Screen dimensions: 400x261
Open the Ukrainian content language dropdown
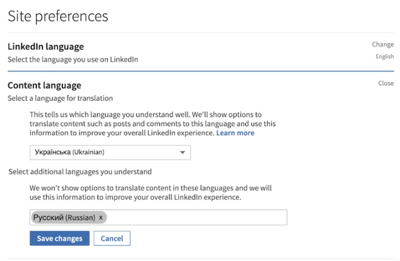110,152
